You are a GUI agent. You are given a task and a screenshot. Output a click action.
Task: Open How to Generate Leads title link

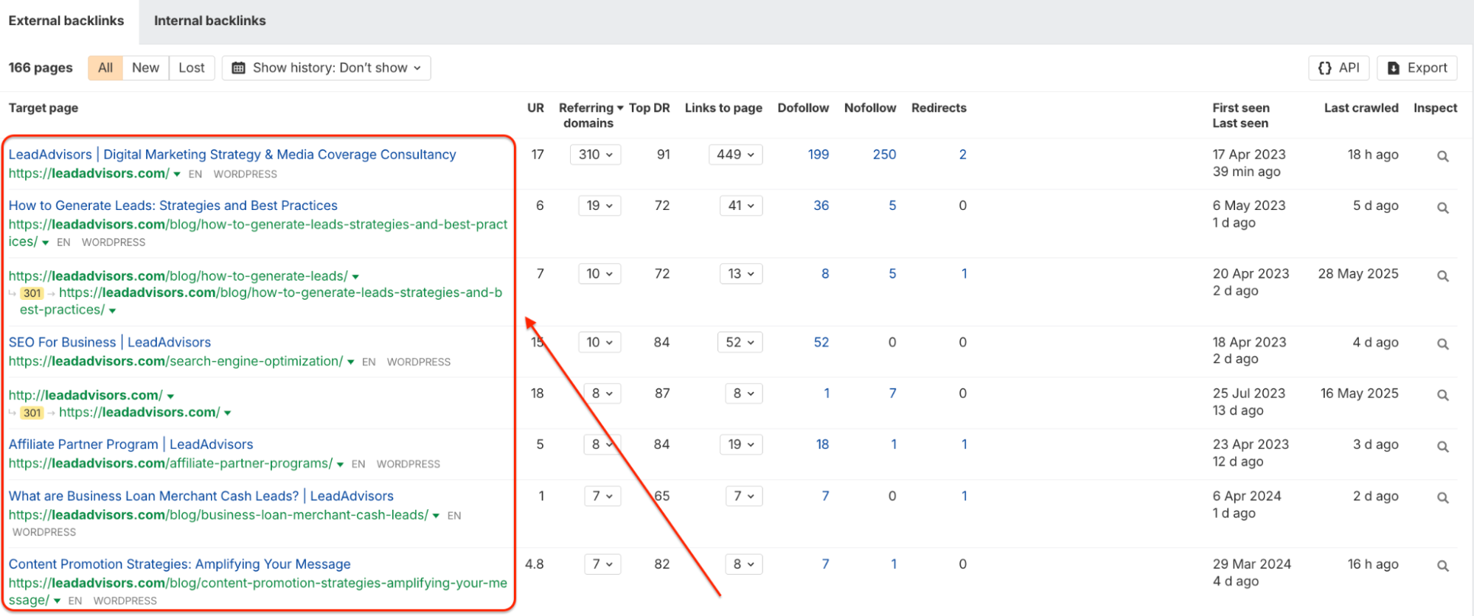coord(173,206)
